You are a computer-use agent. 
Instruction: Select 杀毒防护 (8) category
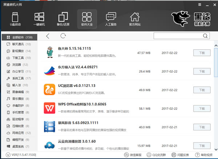[x=20, y=106]
